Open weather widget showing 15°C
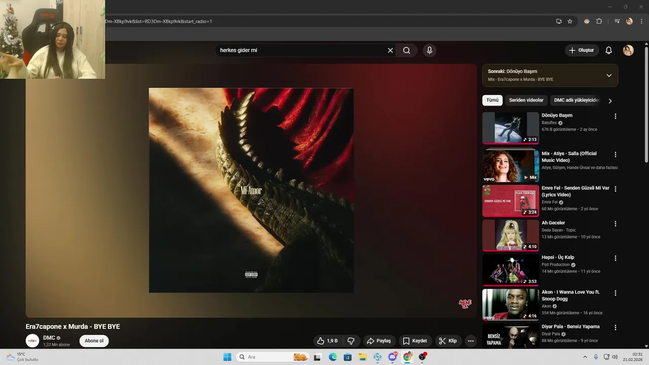This screenshot has height=365, width=649. coord(22,357)
